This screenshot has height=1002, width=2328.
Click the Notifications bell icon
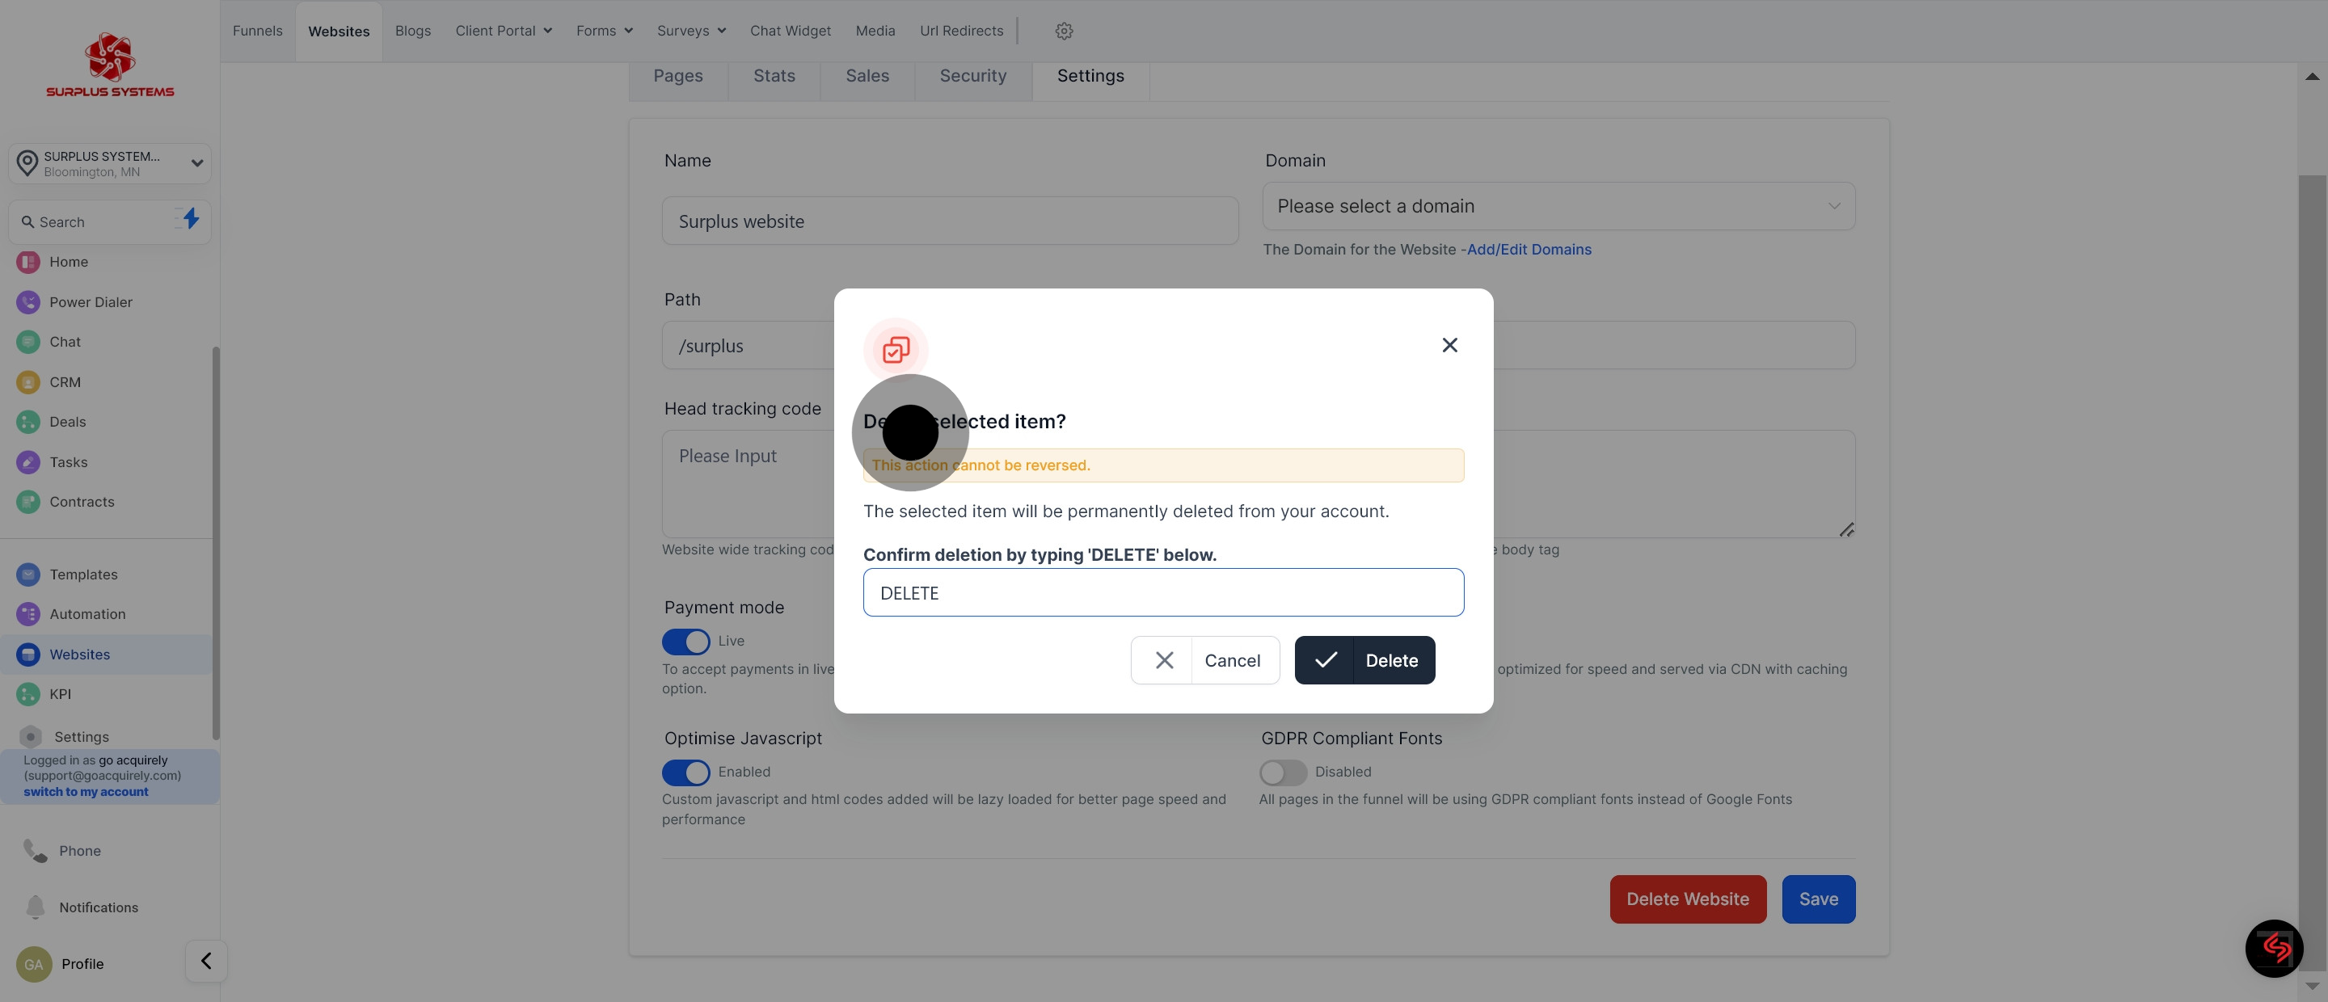tap(36, 906)
